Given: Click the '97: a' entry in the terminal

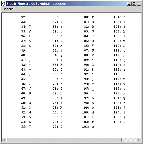Looking at the screenshot, I should (x=89, y=98).
